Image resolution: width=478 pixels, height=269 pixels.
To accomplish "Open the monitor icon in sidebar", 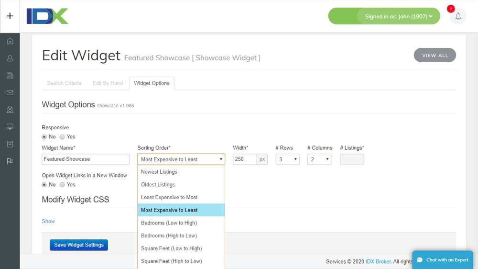I will [10, 127].
